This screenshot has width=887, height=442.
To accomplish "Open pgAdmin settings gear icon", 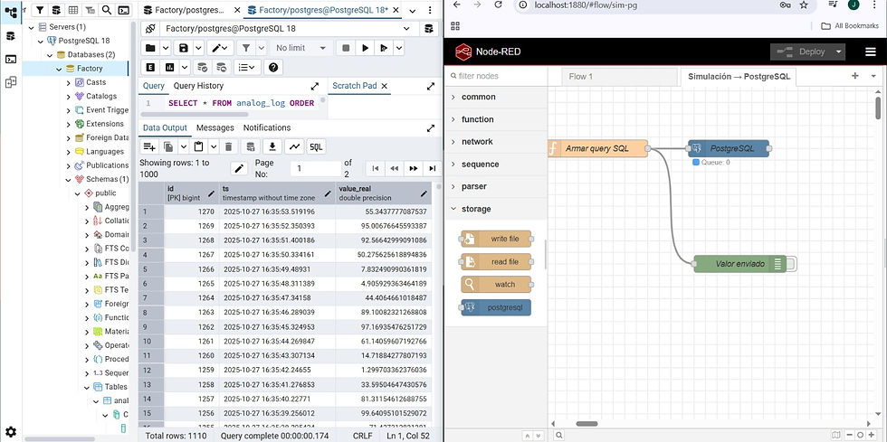I will point(10,432).
